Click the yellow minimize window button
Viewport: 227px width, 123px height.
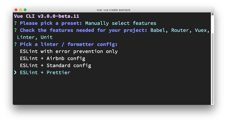coord(20,10)
